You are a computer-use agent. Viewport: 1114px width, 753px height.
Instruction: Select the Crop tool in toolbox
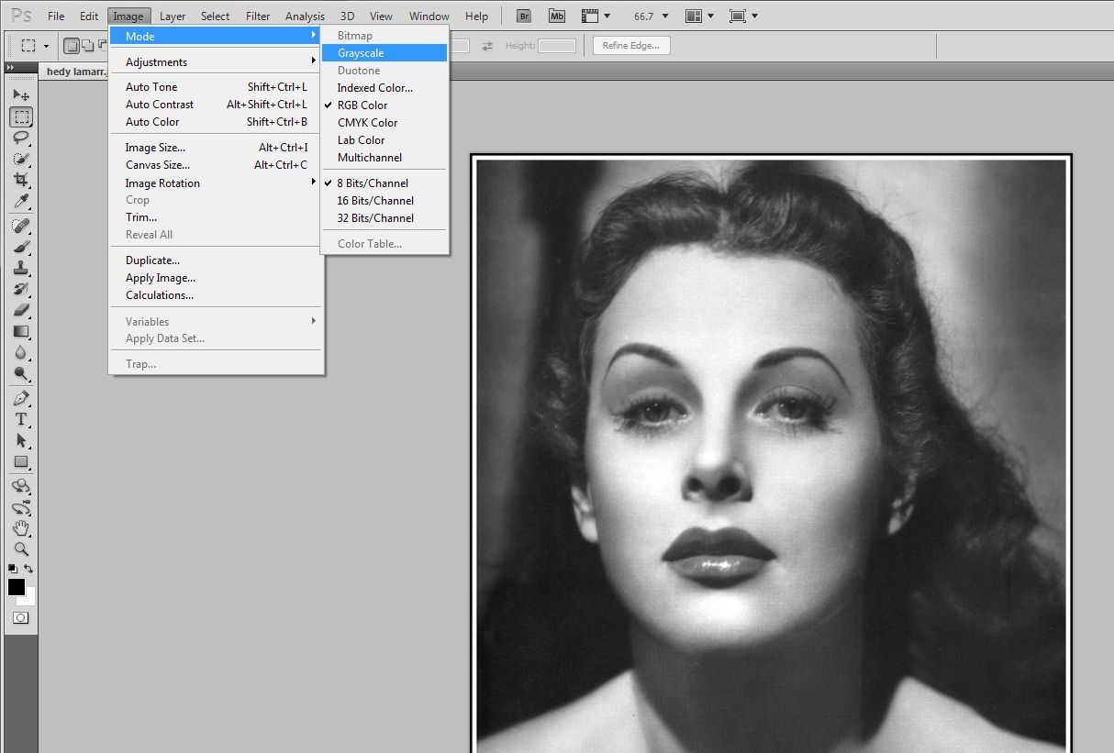point(20,180)
